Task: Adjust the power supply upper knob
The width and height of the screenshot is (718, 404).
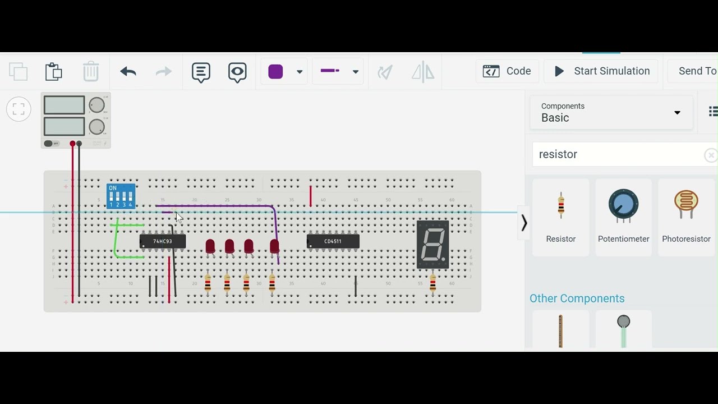Action: pos(97,105)
